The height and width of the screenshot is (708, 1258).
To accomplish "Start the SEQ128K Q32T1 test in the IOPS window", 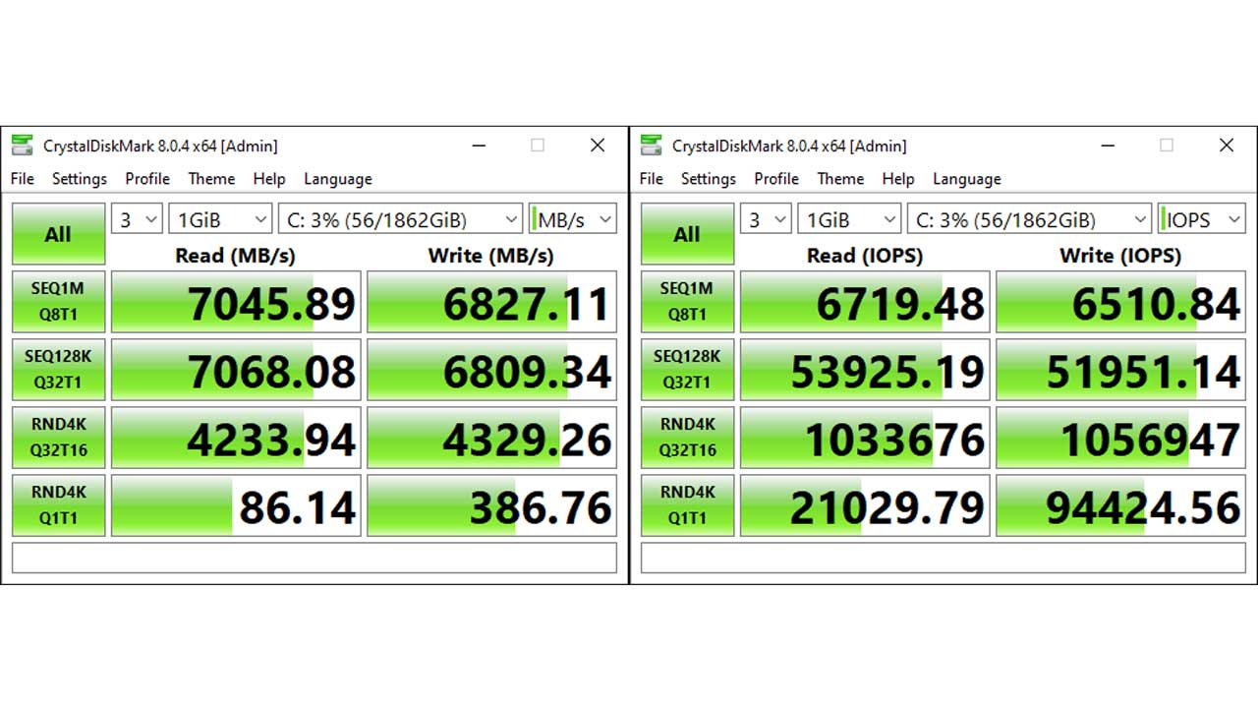I will 687,370.
